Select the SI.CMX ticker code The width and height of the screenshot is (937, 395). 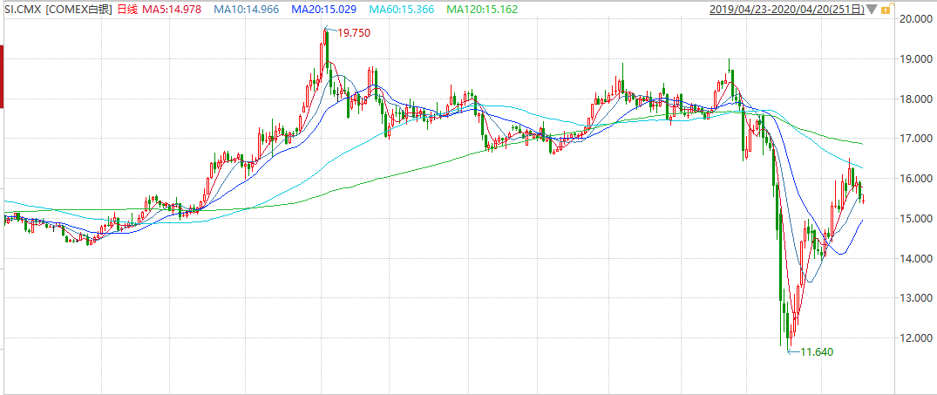tap(24, 10)
